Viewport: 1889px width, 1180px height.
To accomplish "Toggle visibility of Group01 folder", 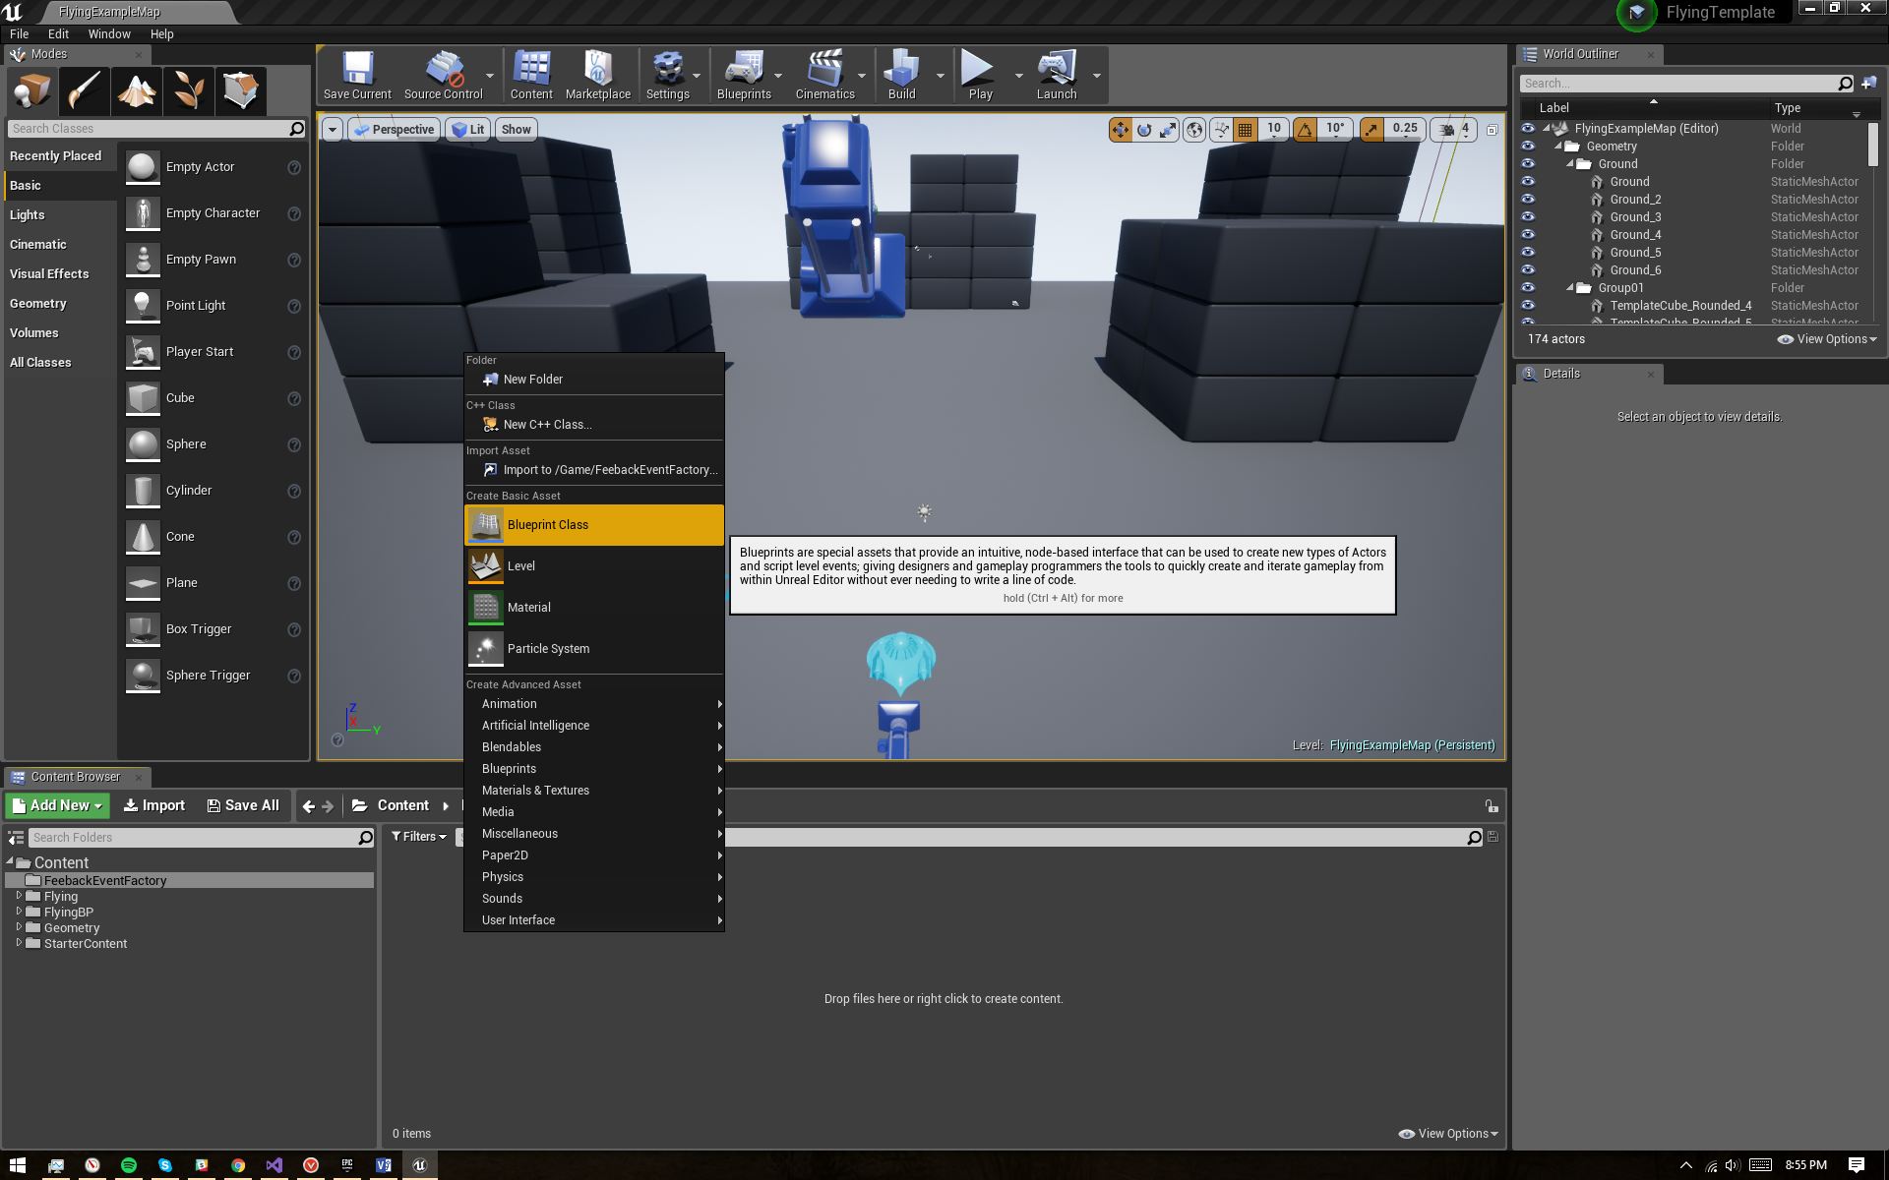I will [x=1528, y=288].
